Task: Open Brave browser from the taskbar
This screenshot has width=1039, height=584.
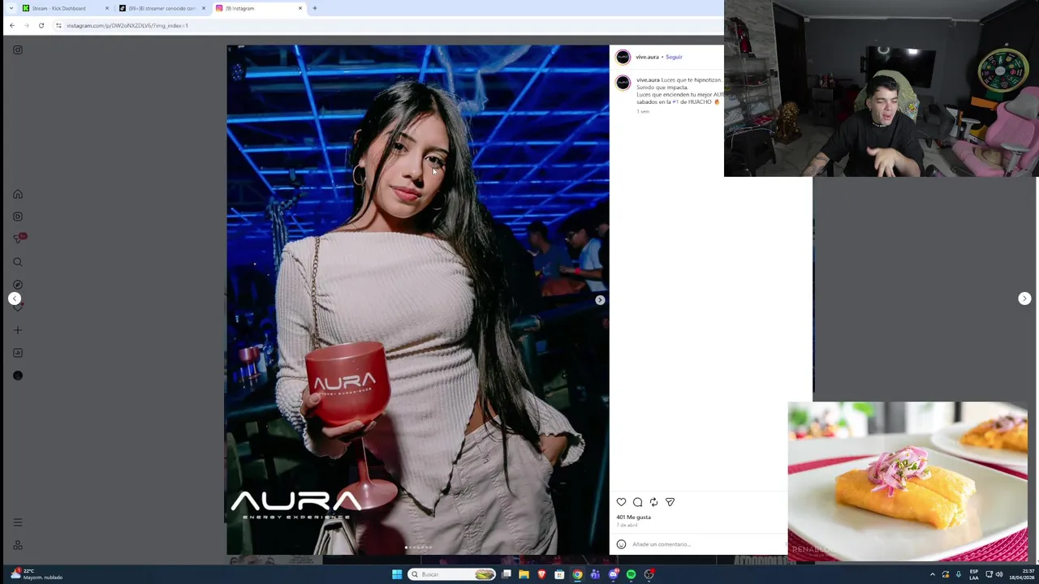Action: tap(541, 574)
